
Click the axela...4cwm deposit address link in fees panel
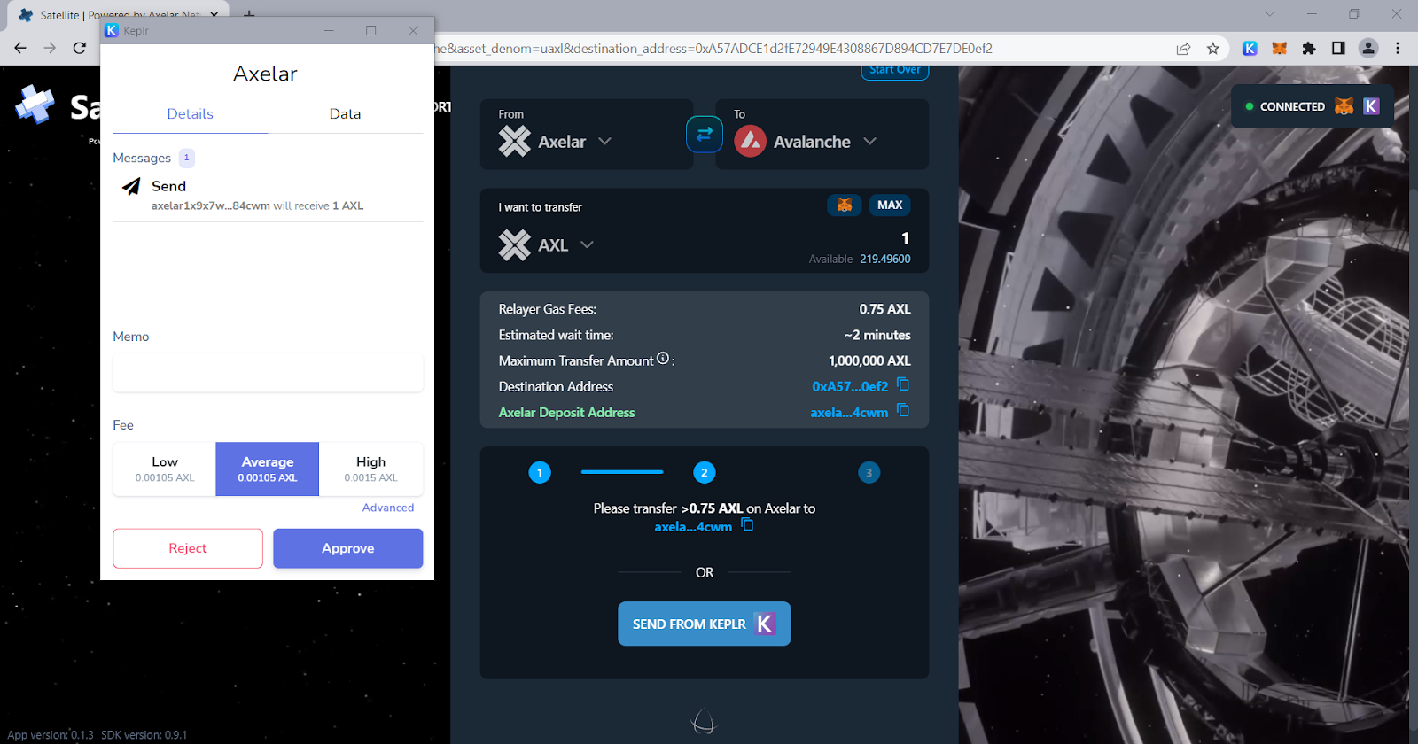tap(849, 413)
